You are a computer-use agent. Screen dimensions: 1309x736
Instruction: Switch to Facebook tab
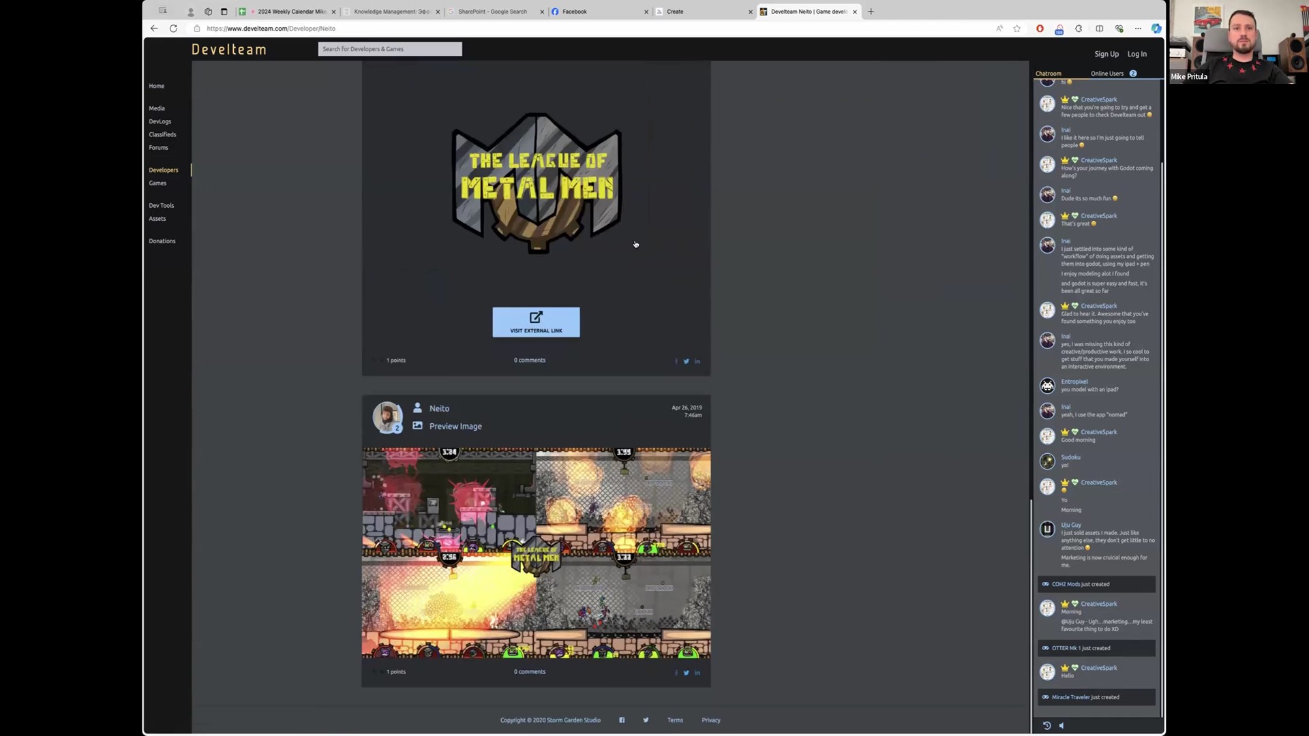click(600, 12)
